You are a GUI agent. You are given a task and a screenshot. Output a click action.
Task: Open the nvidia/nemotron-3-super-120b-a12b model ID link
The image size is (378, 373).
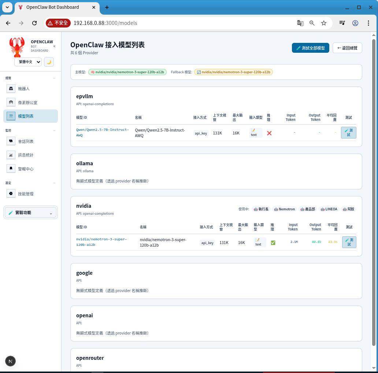point(101,242)
